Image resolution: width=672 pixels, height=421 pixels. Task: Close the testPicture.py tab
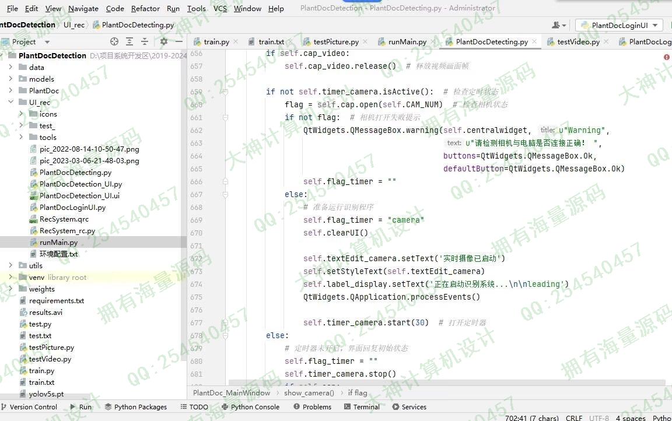(x=365, y=41)
